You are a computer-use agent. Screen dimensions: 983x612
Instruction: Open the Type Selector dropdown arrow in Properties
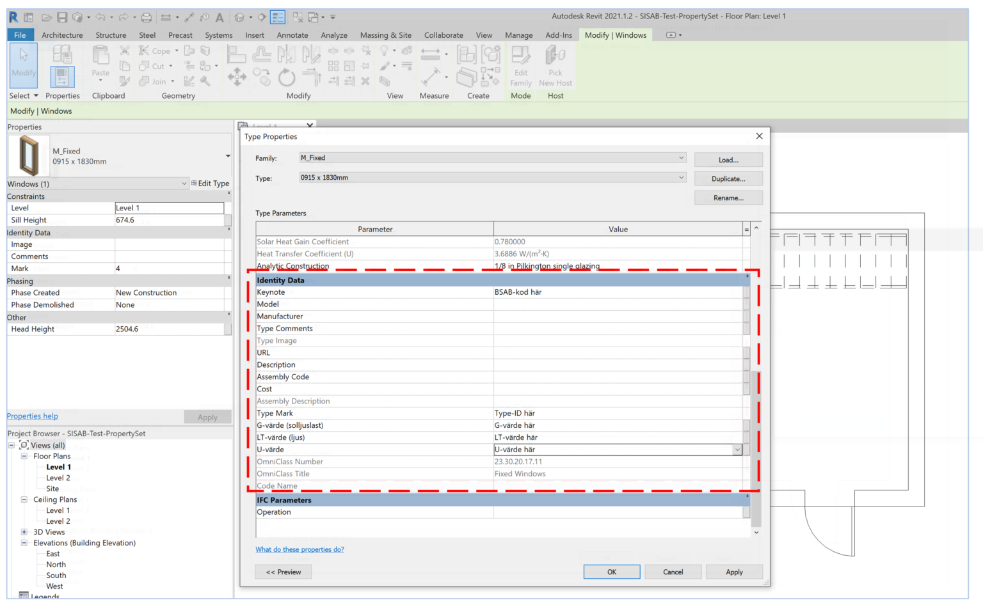228,156
